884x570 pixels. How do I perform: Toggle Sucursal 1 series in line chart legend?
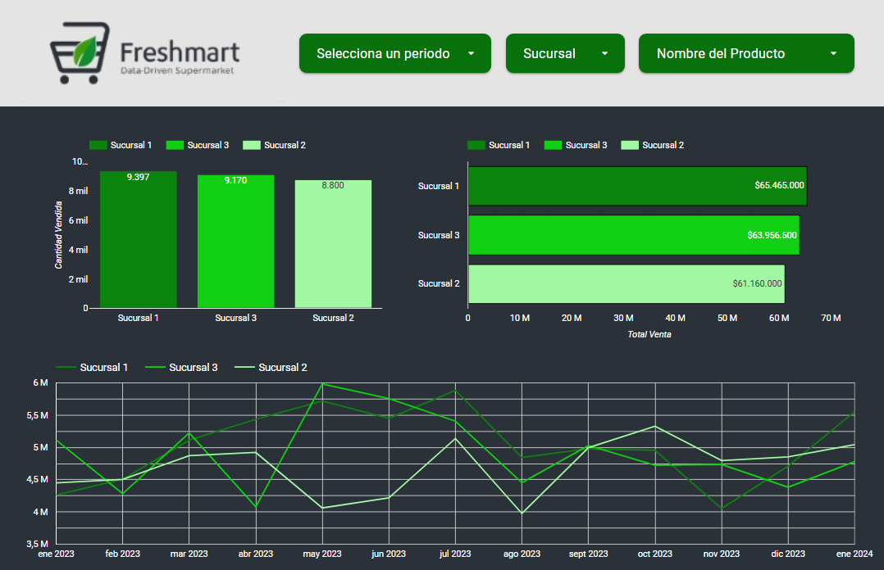[92, 368]
